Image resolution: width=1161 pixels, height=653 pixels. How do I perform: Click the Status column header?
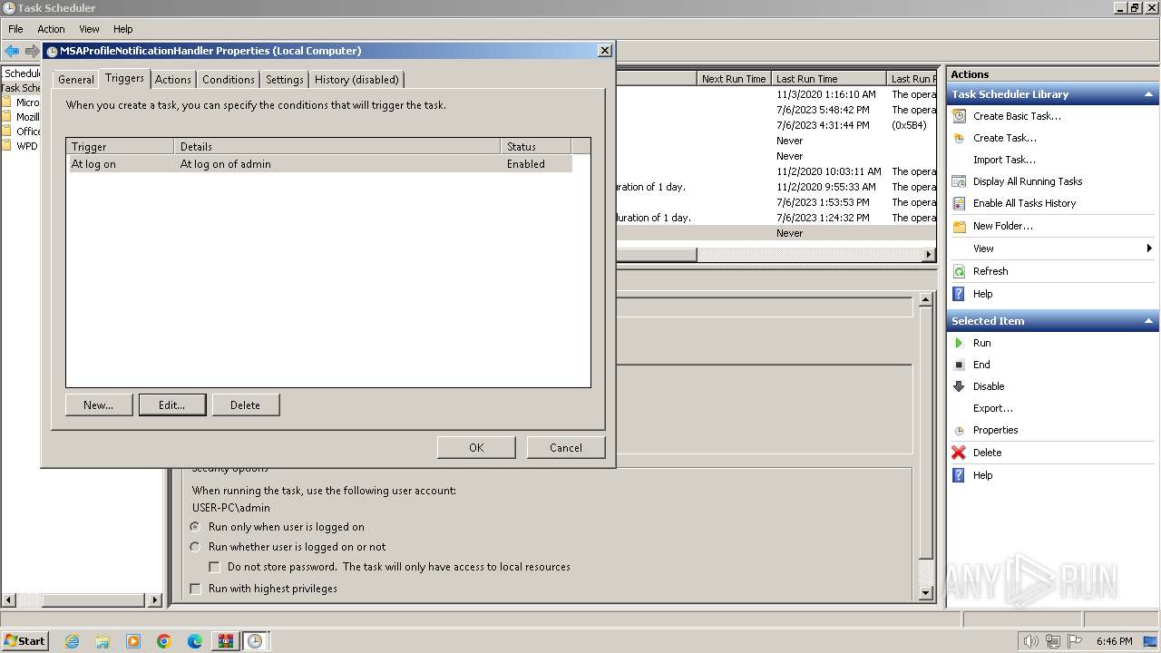pos(536,146)
